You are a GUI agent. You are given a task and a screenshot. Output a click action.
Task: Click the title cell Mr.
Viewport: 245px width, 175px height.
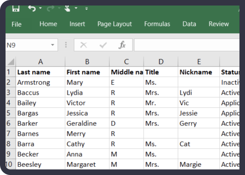[161, 103]
